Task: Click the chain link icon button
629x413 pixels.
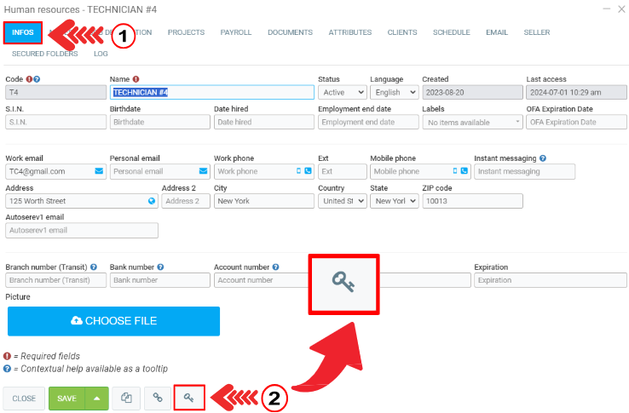Action: point(157,398)
